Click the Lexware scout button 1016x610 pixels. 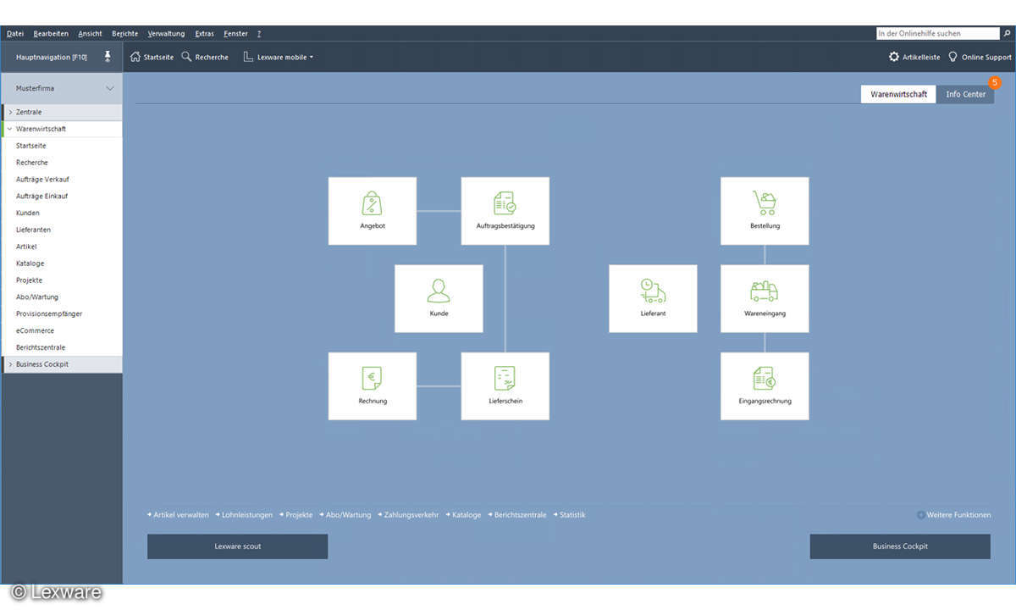pos(237,546)
